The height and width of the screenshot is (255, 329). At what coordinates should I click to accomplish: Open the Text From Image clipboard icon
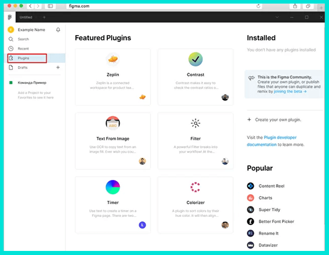[113, 123]
